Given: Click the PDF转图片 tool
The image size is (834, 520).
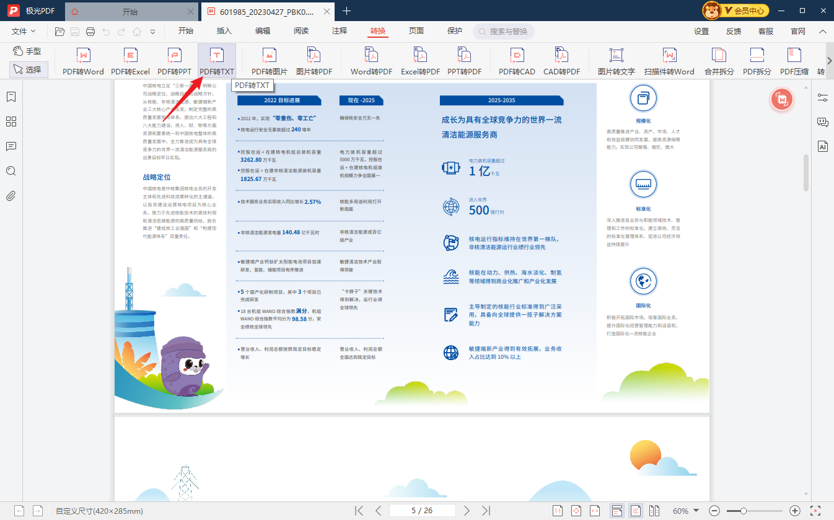Looking at the screenshot, I should (x=269, y=60).
